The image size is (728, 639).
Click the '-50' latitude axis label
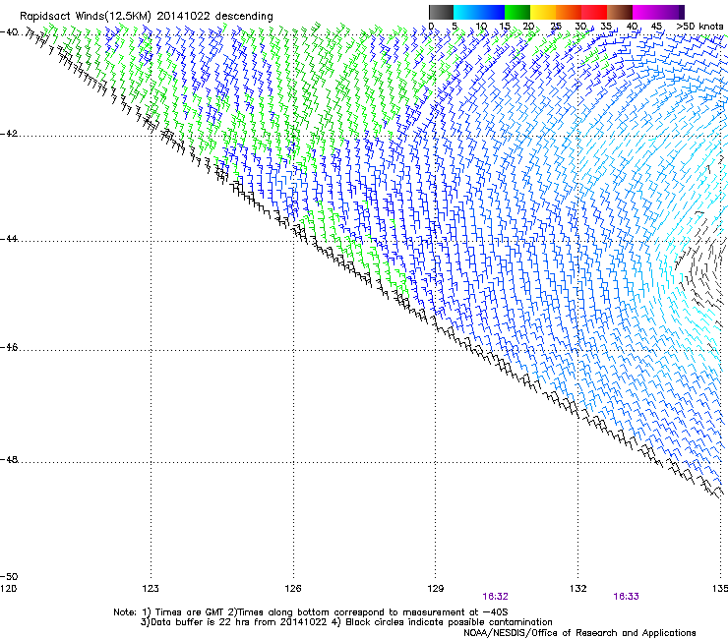[x=9, y=577]
